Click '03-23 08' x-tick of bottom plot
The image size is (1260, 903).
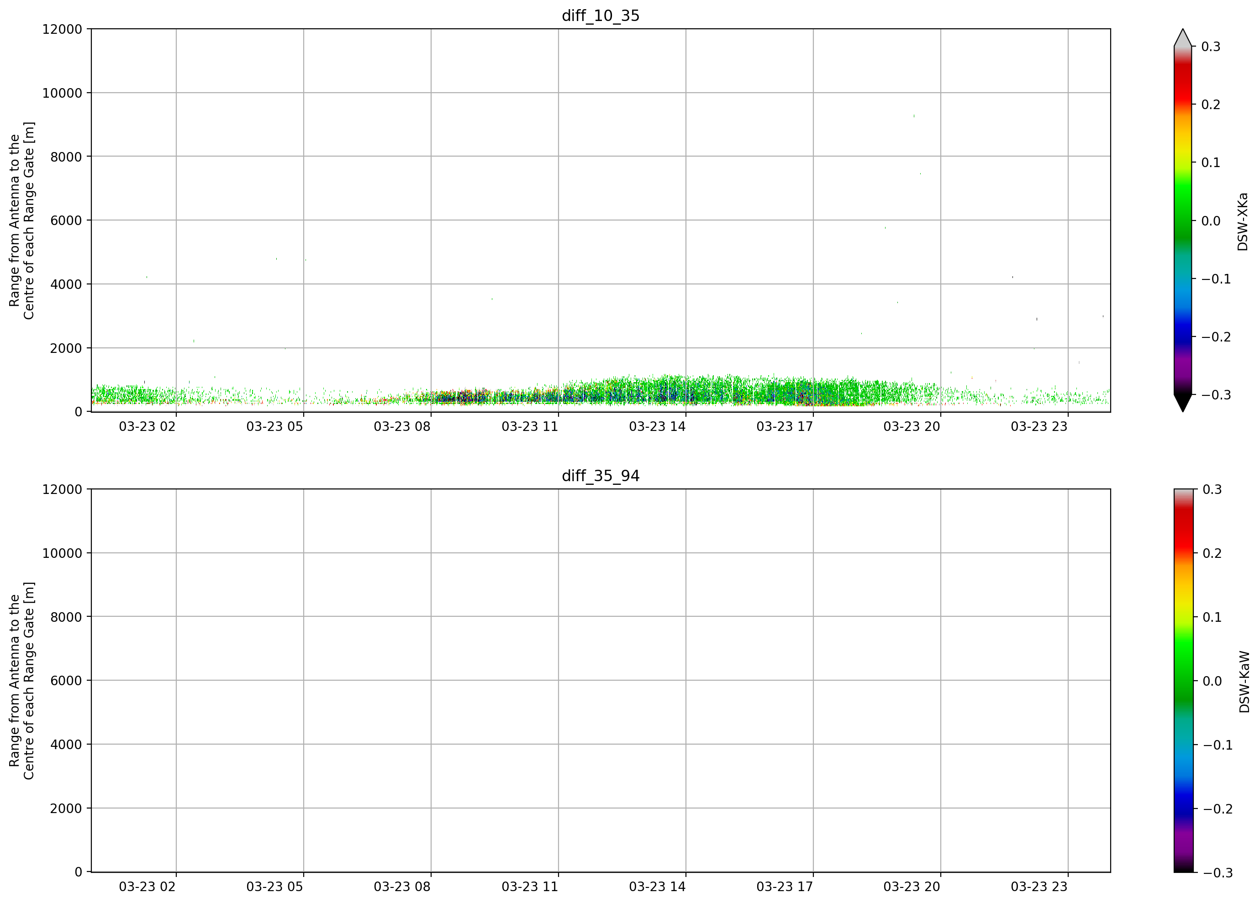[x=402, y=887]
